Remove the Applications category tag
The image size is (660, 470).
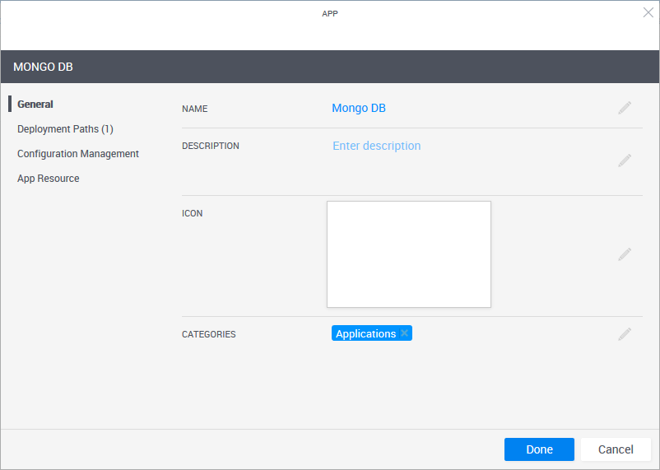tap(404, 333)
